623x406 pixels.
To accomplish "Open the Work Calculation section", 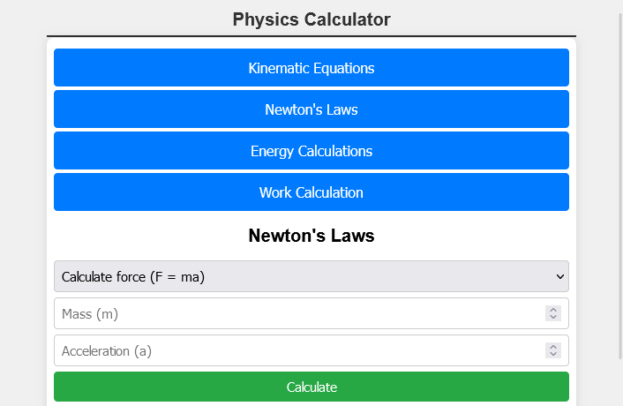I will 311,192.
